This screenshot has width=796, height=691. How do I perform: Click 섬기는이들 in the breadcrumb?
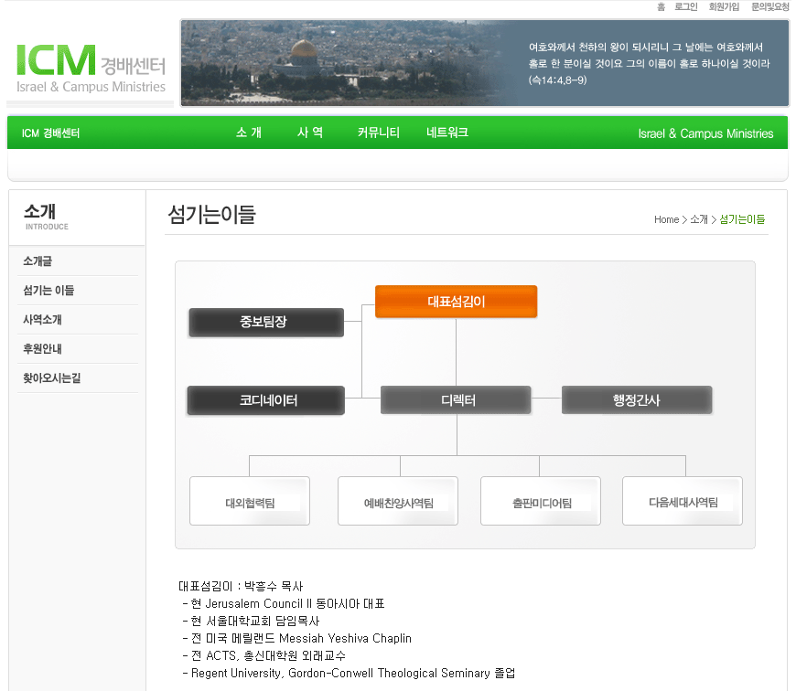pyautogui.click(x=742, y=219)
